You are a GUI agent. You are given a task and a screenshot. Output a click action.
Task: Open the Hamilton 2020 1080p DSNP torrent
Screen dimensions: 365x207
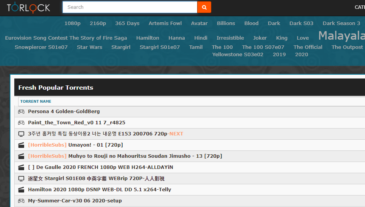(x=100, y=190)
